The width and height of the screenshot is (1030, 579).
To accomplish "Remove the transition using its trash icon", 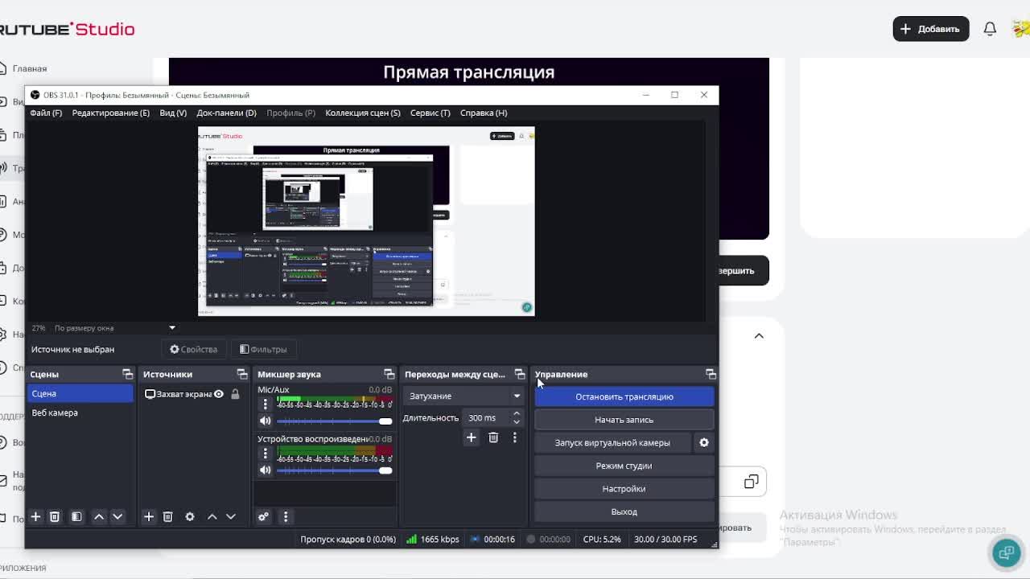I will coord(493,437).
